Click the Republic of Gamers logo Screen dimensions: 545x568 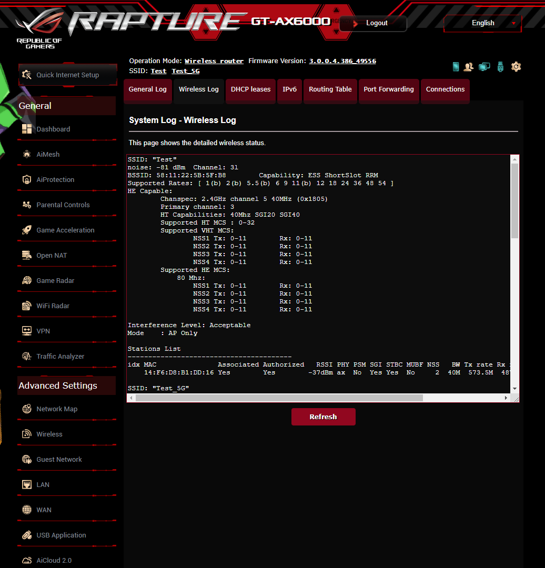39,29
